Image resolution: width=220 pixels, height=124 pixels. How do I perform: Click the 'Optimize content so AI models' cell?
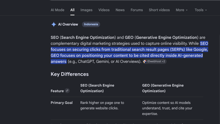[167, 108]
